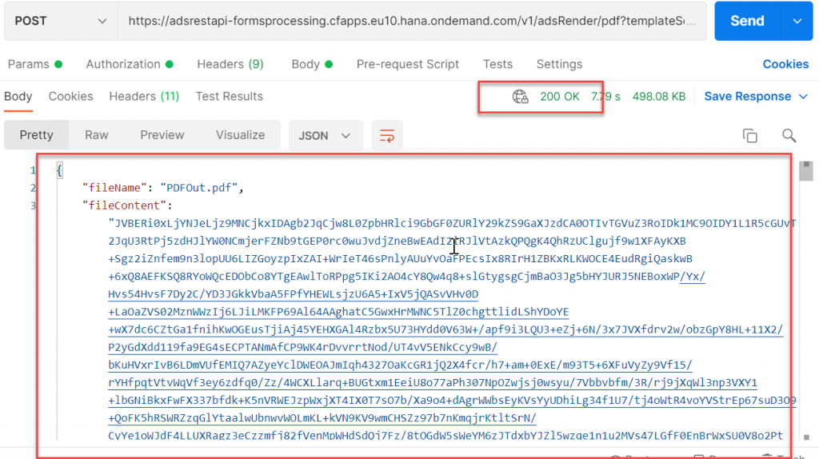This screenshot has width=819, height=459.
Task: Click the line starting +6xQ8AEFKSQ8RYoWQc
Action: pos(406,276)
